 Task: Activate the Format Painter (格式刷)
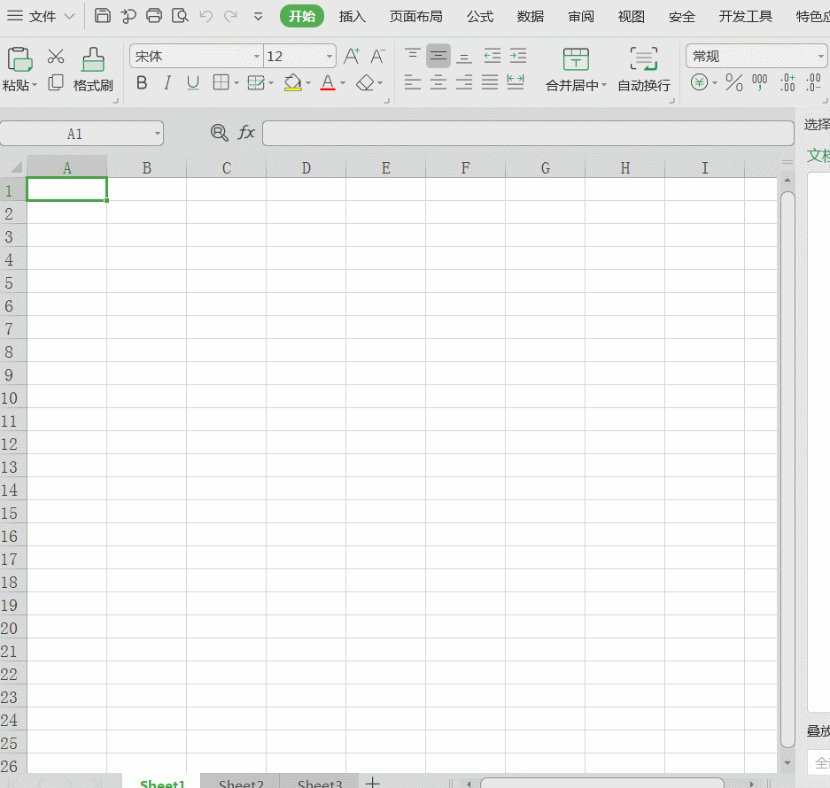(93, 69)
